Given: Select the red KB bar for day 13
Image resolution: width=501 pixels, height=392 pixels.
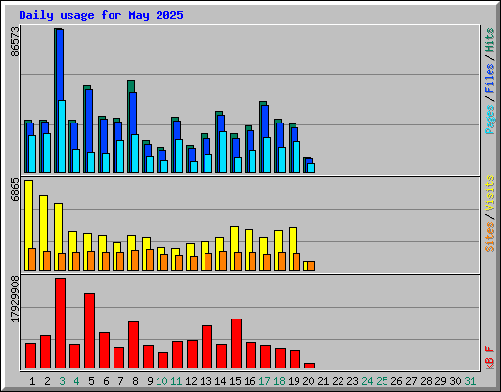Looking at the screenshot, I should [x=206, y=347].
